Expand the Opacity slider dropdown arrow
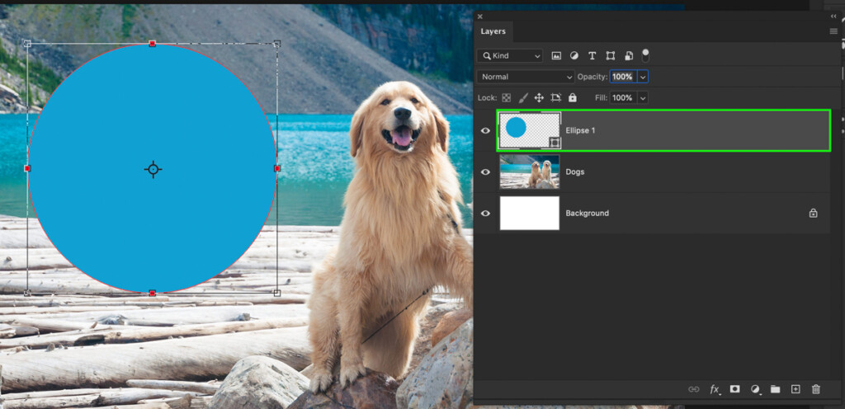This screenshot has width=845, height=409. pos(642,77)
